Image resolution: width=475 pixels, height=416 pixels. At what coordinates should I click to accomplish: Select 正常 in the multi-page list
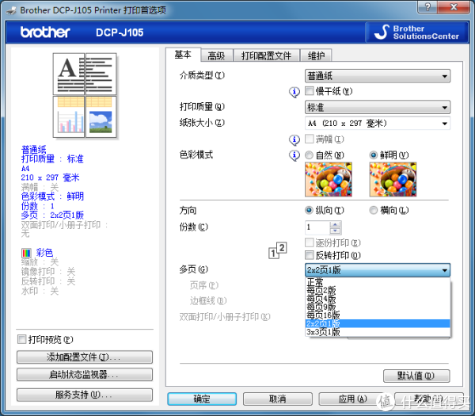378,282
